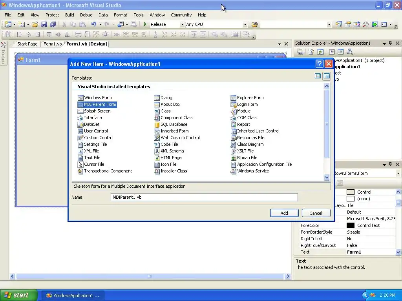
Task: Choose the Class template
Action: pyautogui.click(x=162, y=111)
